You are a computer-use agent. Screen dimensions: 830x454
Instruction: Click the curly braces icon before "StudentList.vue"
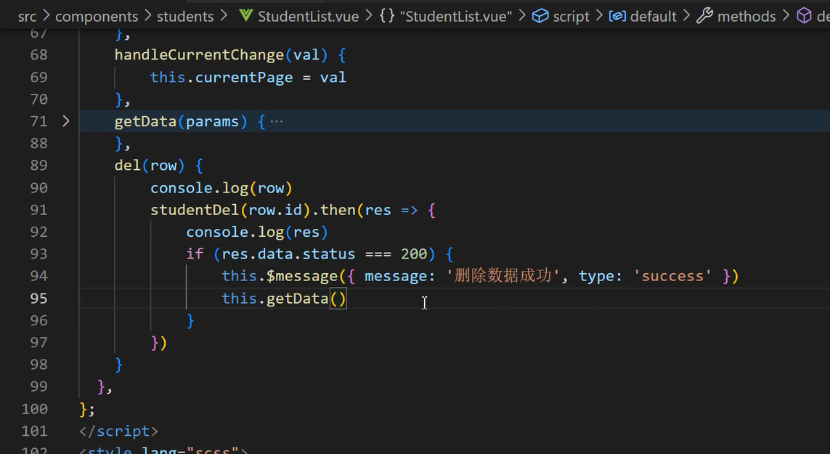pos(387,16)
